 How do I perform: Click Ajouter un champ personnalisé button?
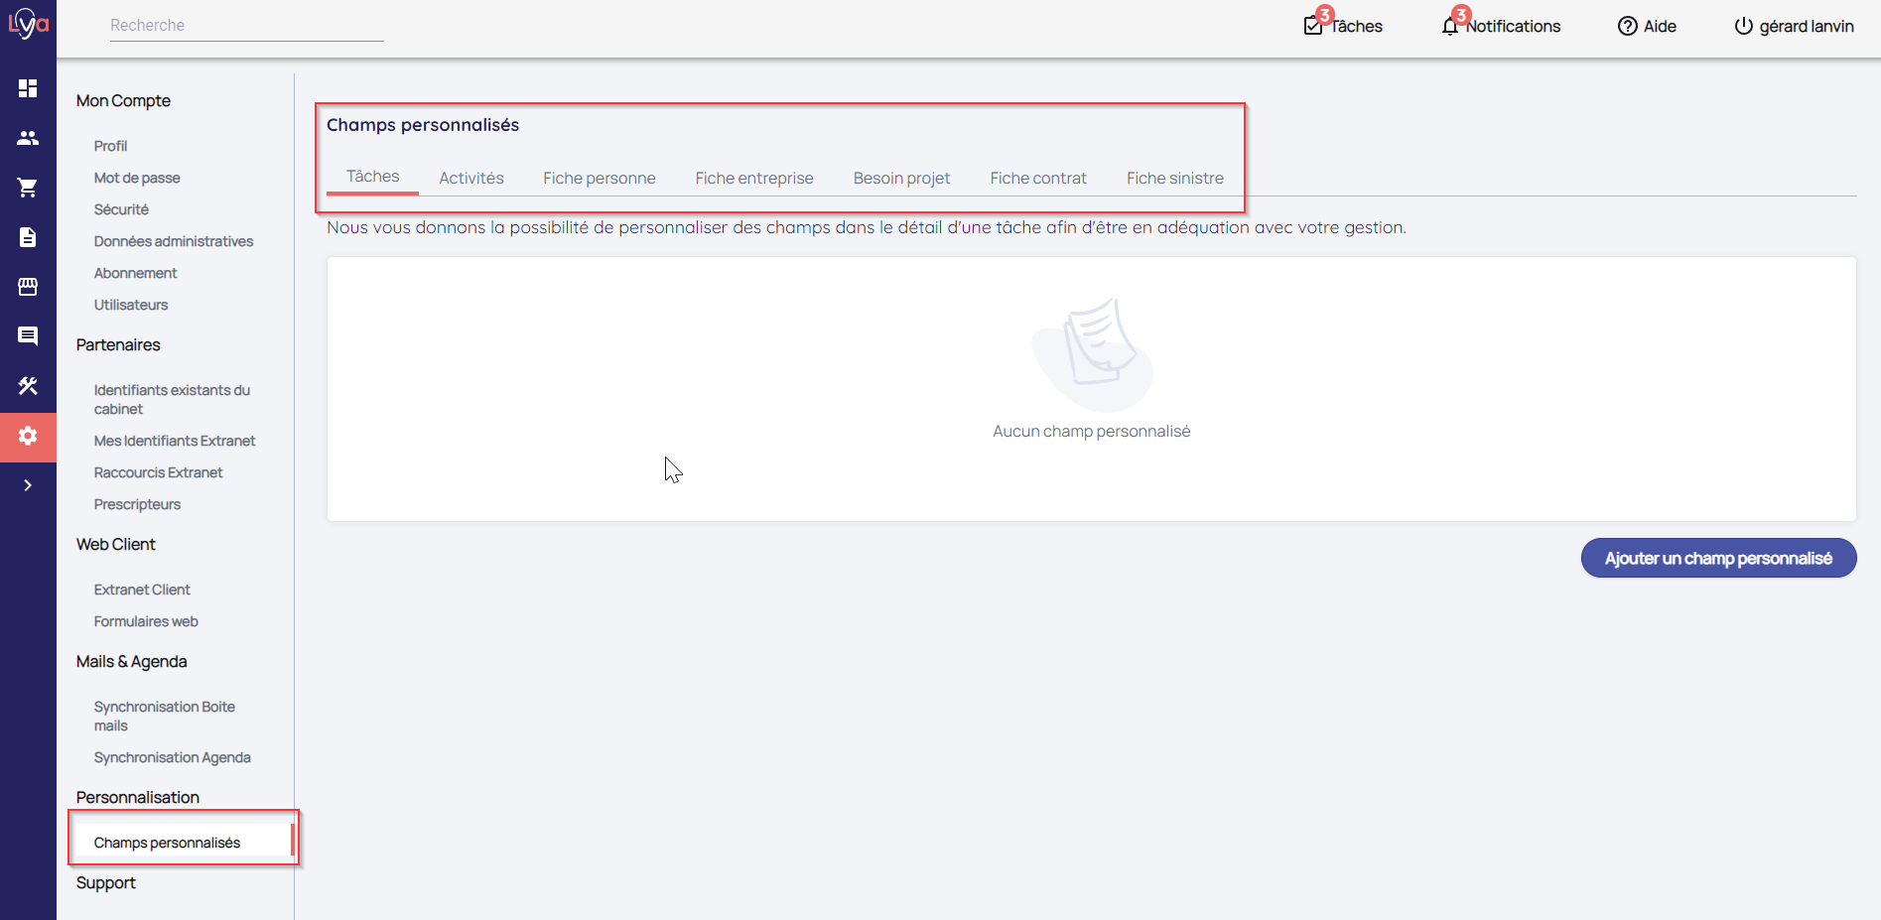click(1718, 558)
